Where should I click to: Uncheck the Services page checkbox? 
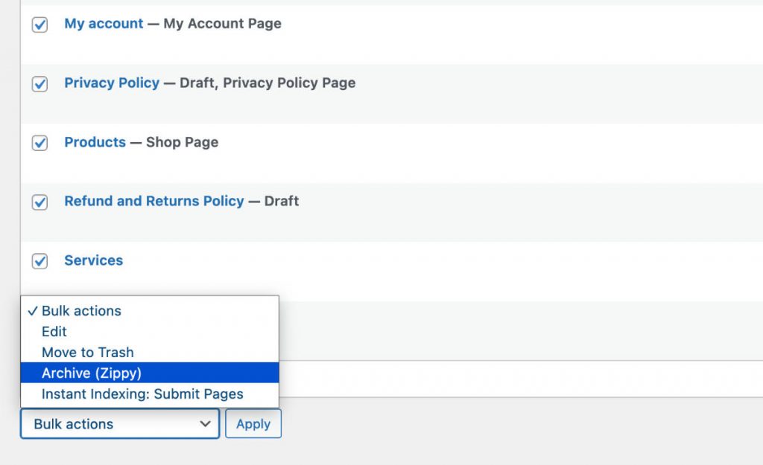39,261
